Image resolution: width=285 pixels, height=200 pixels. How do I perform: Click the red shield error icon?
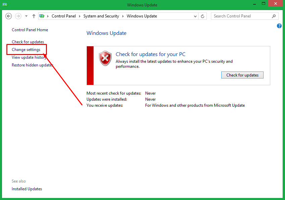coord(105,58)
